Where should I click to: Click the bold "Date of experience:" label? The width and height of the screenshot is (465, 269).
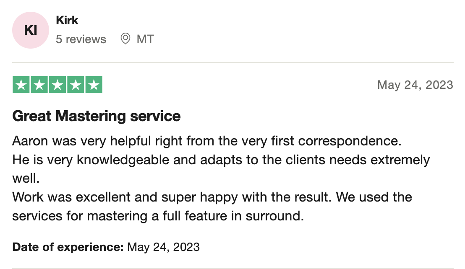click(68, 247)
